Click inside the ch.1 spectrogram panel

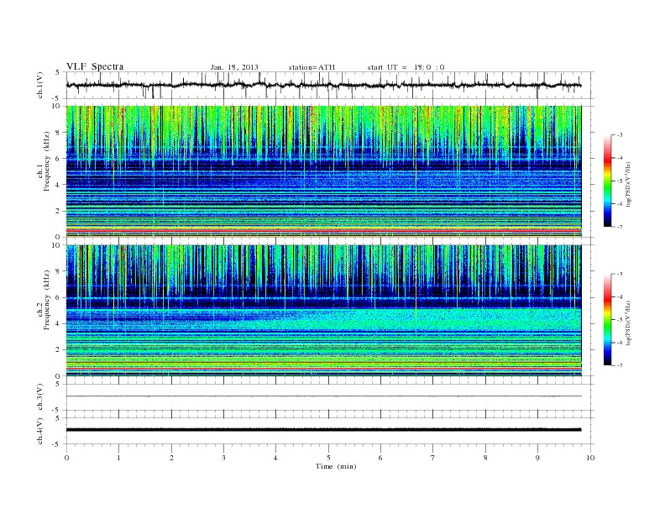pos(323,171)
